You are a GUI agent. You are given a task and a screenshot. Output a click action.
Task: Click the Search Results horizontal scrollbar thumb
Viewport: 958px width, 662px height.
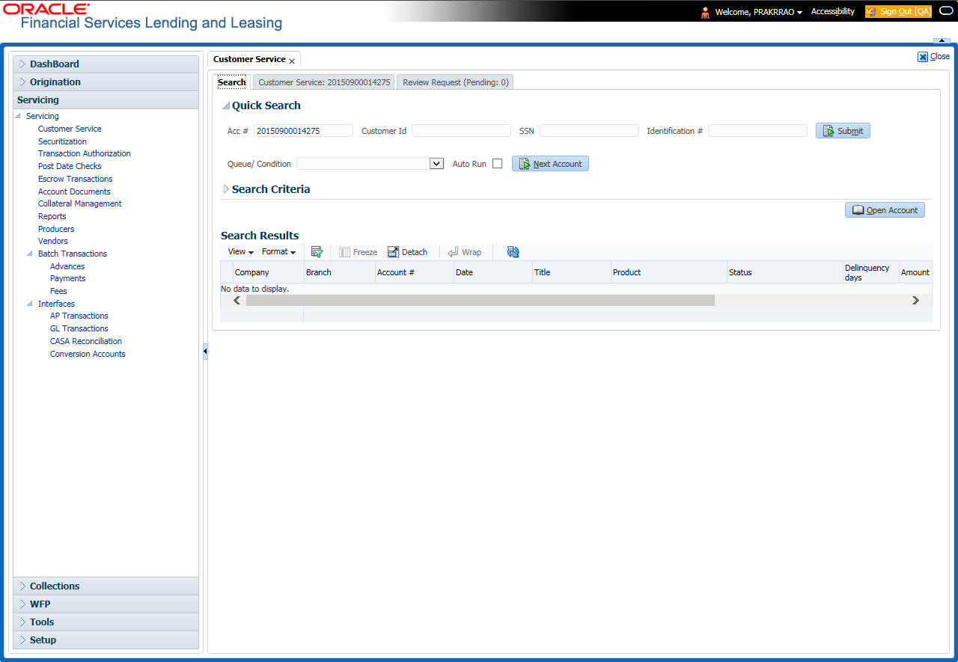tap(480, 300)
